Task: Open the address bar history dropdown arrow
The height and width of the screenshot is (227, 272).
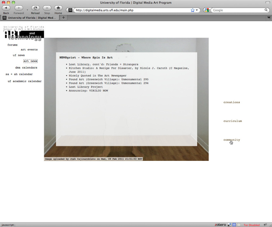Action: (197, 10)
